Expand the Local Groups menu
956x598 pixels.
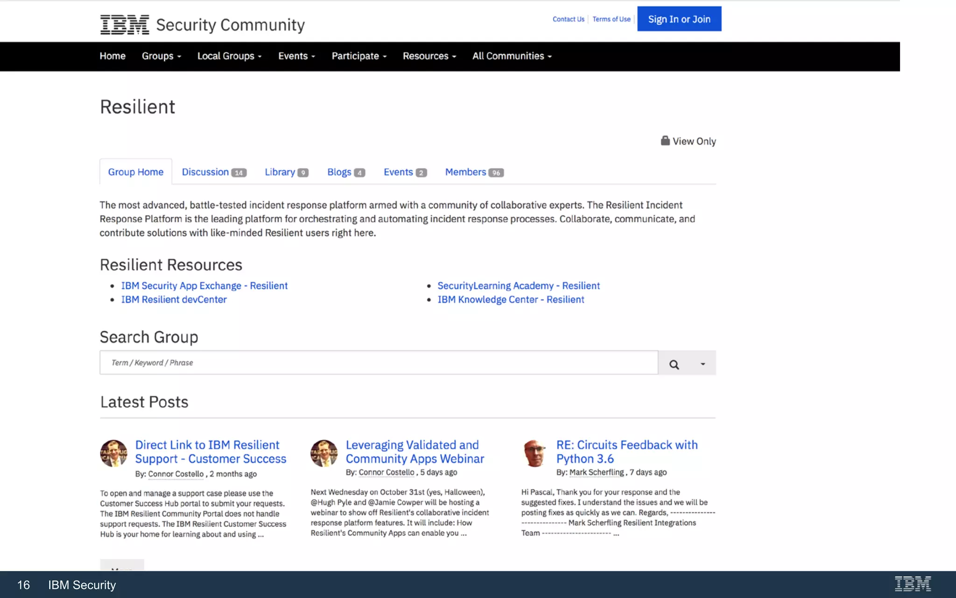(x=230, y=56)
